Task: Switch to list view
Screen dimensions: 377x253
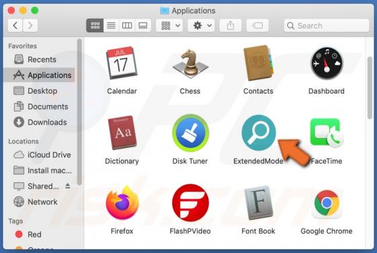Action: 111,25
